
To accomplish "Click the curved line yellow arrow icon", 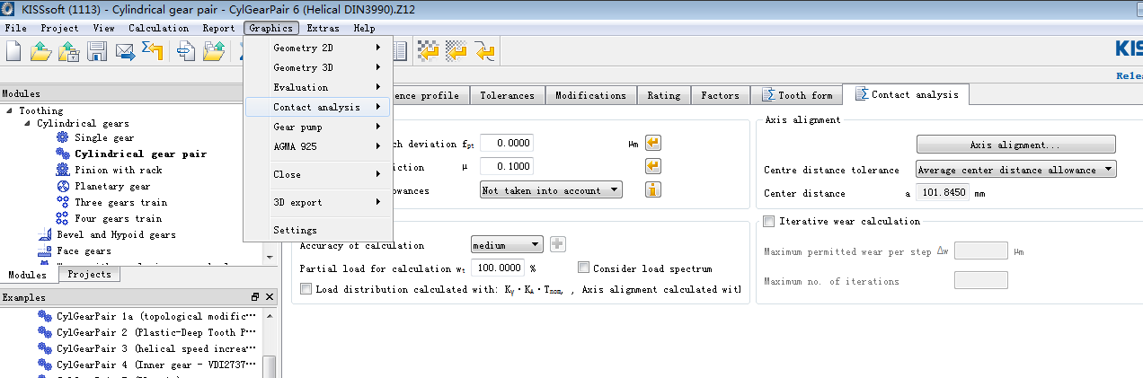I will coord(485,52).
